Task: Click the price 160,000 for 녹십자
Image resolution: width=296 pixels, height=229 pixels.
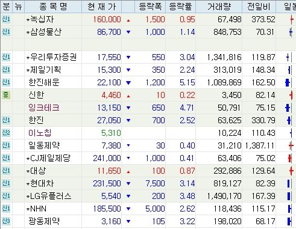Action: pos(107,19)
